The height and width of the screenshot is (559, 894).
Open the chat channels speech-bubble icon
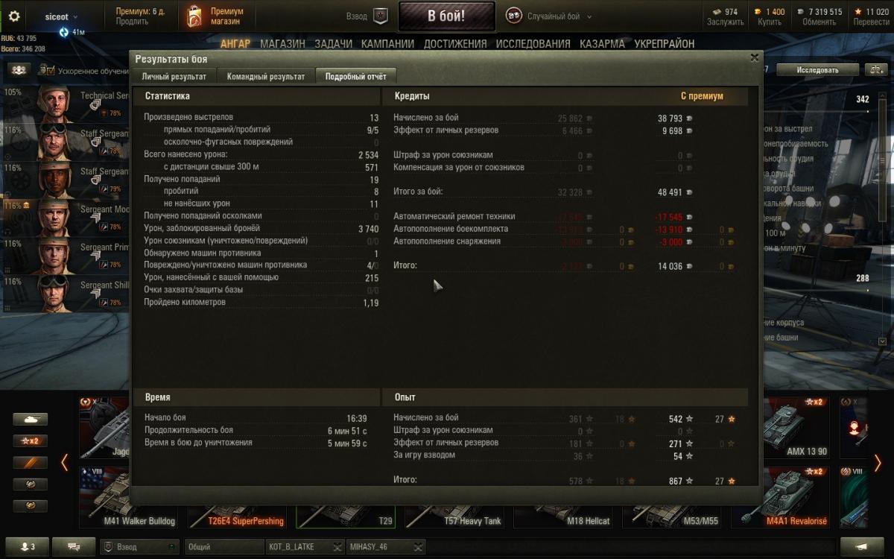point(74,546)
